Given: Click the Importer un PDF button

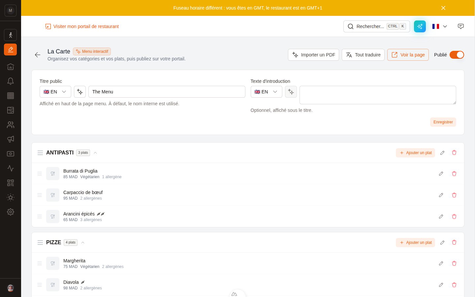Looking at the screenshot, I should pos(313,55).
